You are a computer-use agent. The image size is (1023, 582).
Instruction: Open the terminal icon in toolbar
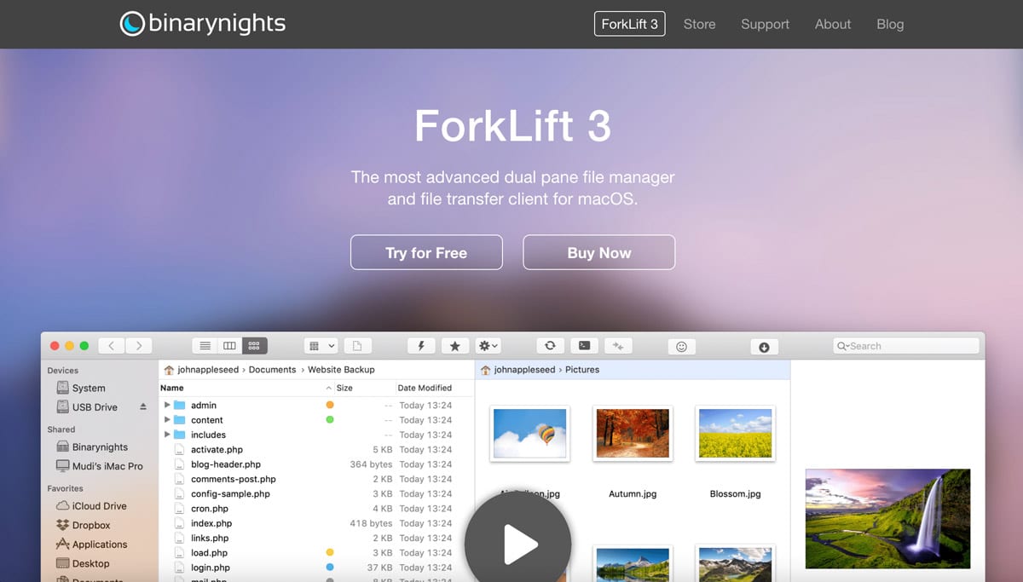pos(584,345)
